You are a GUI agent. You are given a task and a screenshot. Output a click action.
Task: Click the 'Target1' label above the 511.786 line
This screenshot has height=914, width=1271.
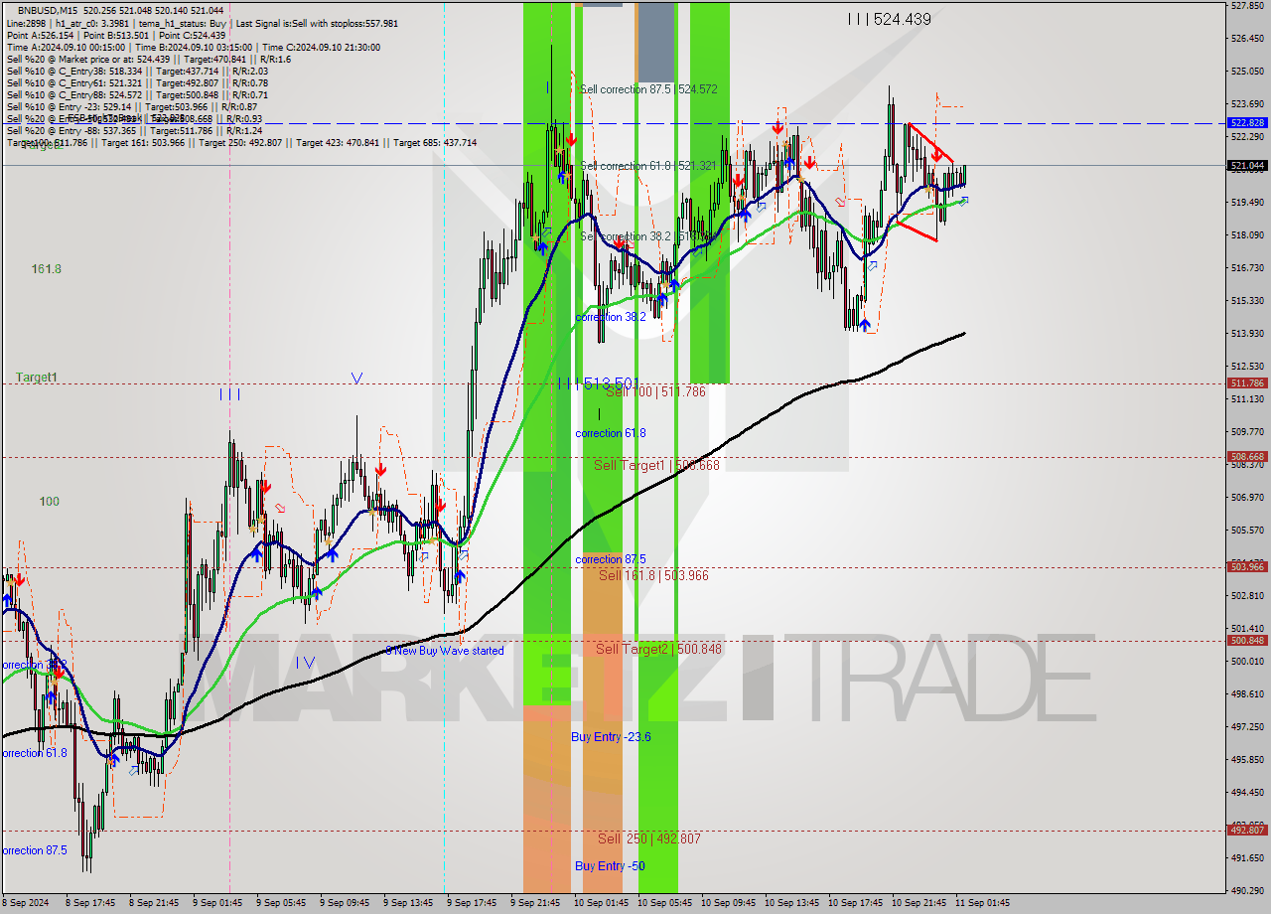click(37, 378)
